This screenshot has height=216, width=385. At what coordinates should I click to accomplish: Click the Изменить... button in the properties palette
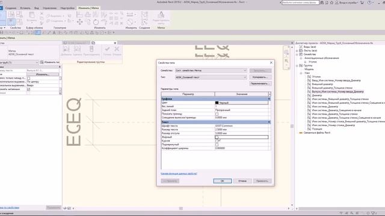click(43, 74)
